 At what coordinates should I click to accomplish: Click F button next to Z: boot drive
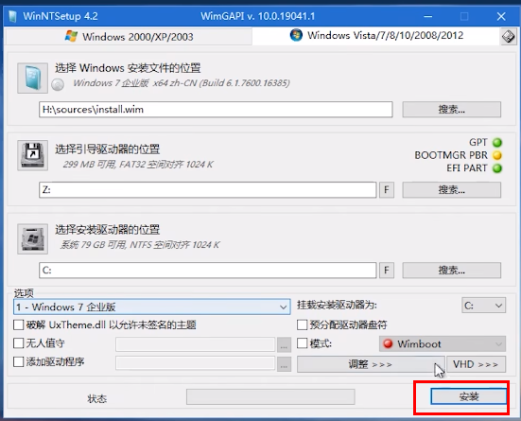387,190
